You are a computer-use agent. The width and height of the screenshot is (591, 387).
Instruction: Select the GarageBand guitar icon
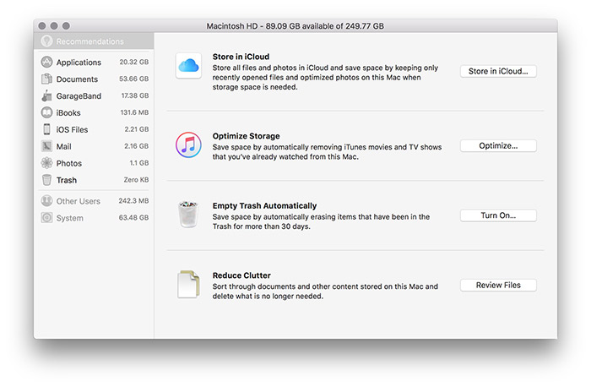[x=47, y=96]
